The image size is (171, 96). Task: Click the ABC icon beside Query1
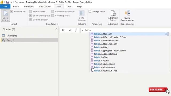[3, 40]
